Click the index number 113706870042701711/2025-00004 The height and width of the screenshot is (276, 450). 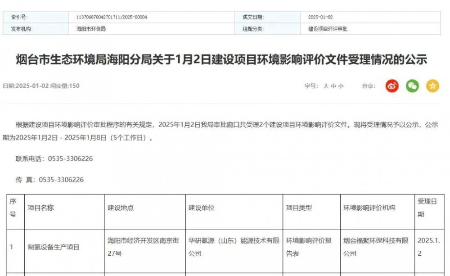112,17
